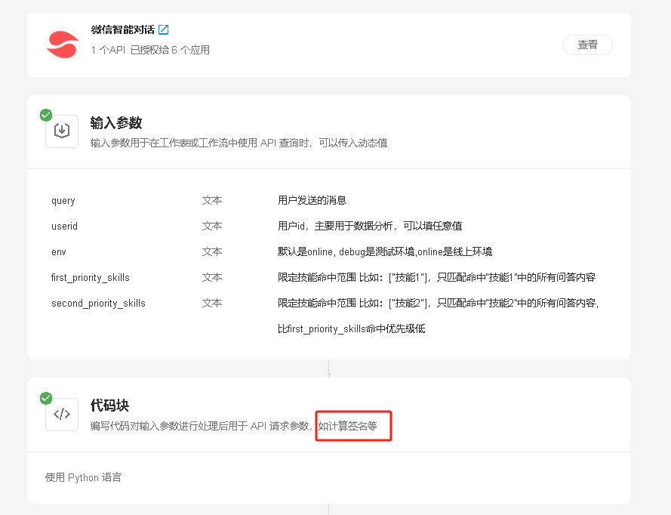Select the userid parameter name
Viewport: 671px width, 515px height.
click(x=65, y=226)
